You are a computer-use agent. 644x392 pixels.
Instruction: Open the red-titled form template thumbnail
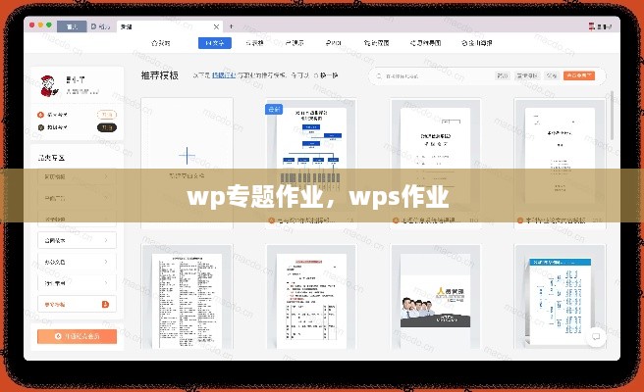click(311, 299)
